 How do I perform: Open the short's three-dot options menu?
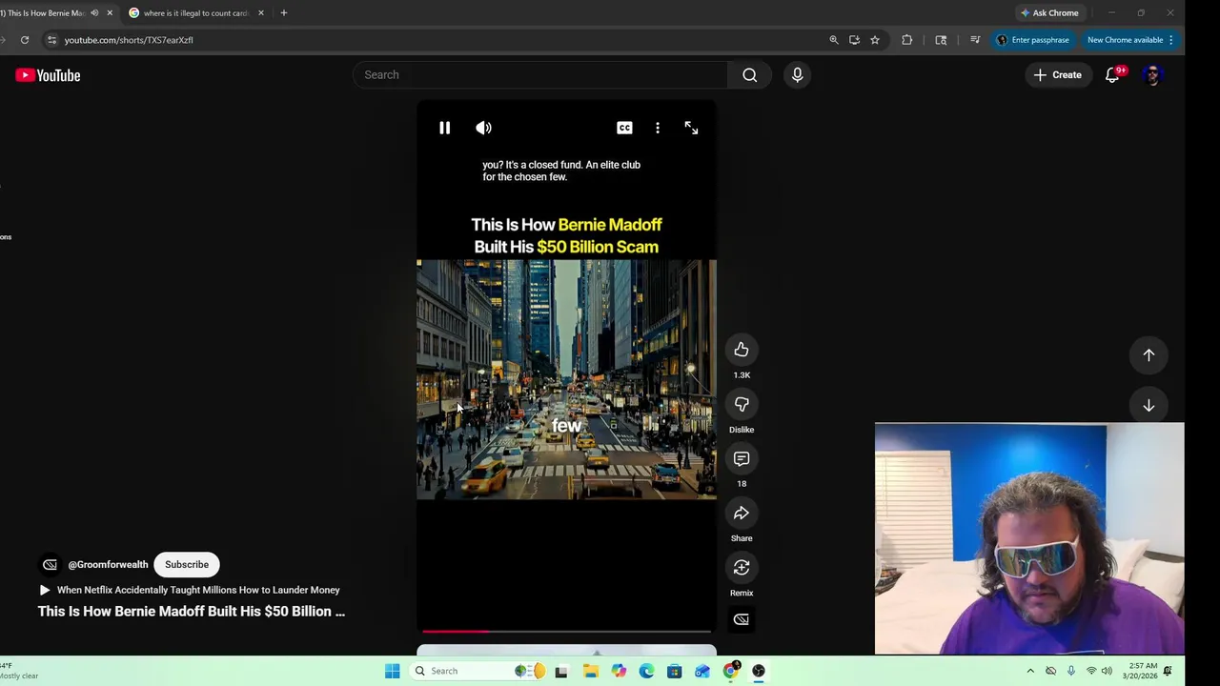[x=658, y=128]
